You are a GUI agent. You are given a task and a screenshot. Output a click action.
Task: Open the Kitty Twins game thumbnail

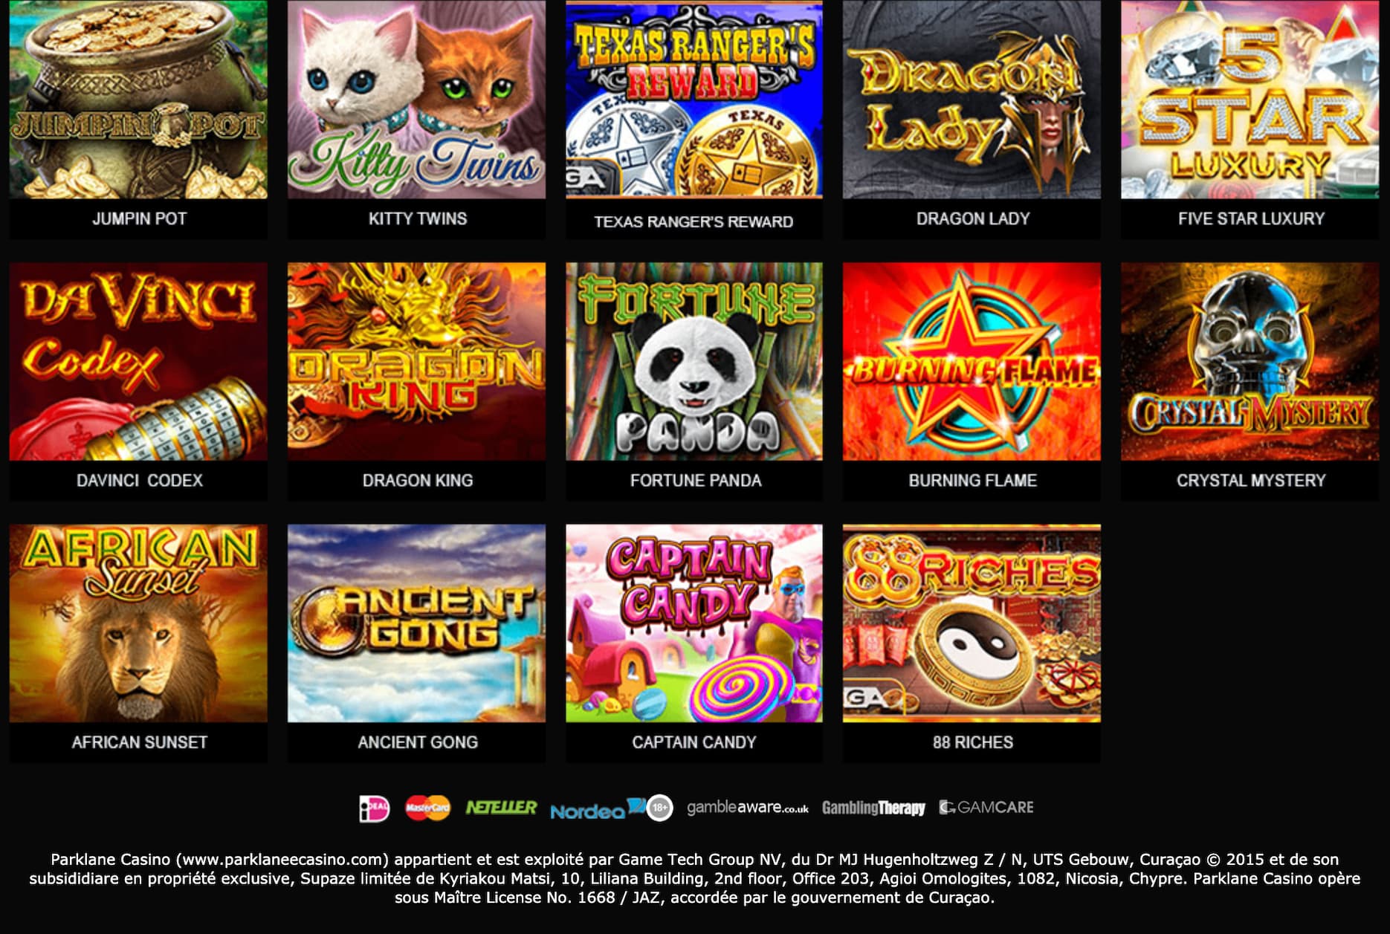(x=416, y=100)
